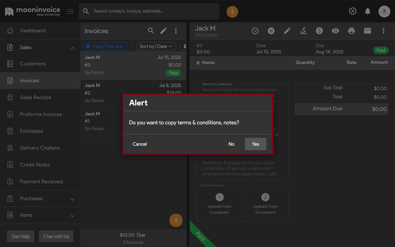
Task: Collapse the Sales section
Action: pos(72,48)
